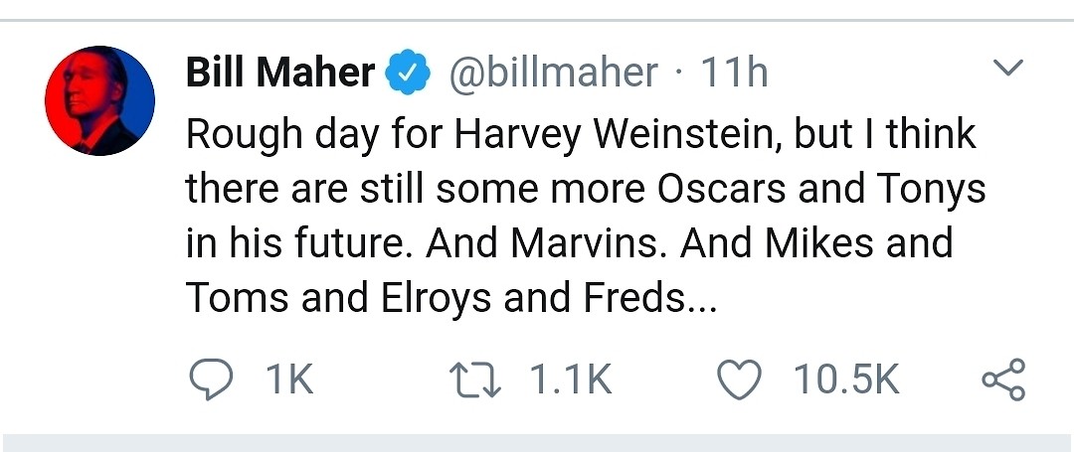Open Bill Maher's profile avatar picture
Viewport: 1074px width, 452px height.
pos(100,100)
